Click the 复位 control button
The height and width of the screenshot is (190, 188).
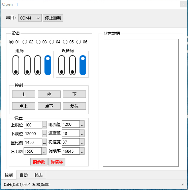tap(74, 106)
